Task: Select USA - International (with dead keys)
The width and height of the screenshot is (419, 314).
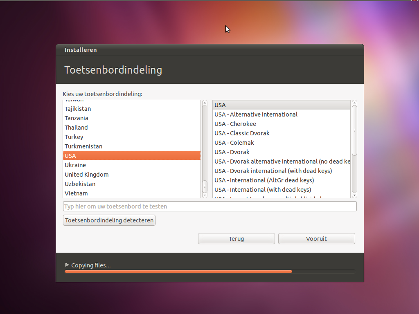Action: tap(282, 190)
